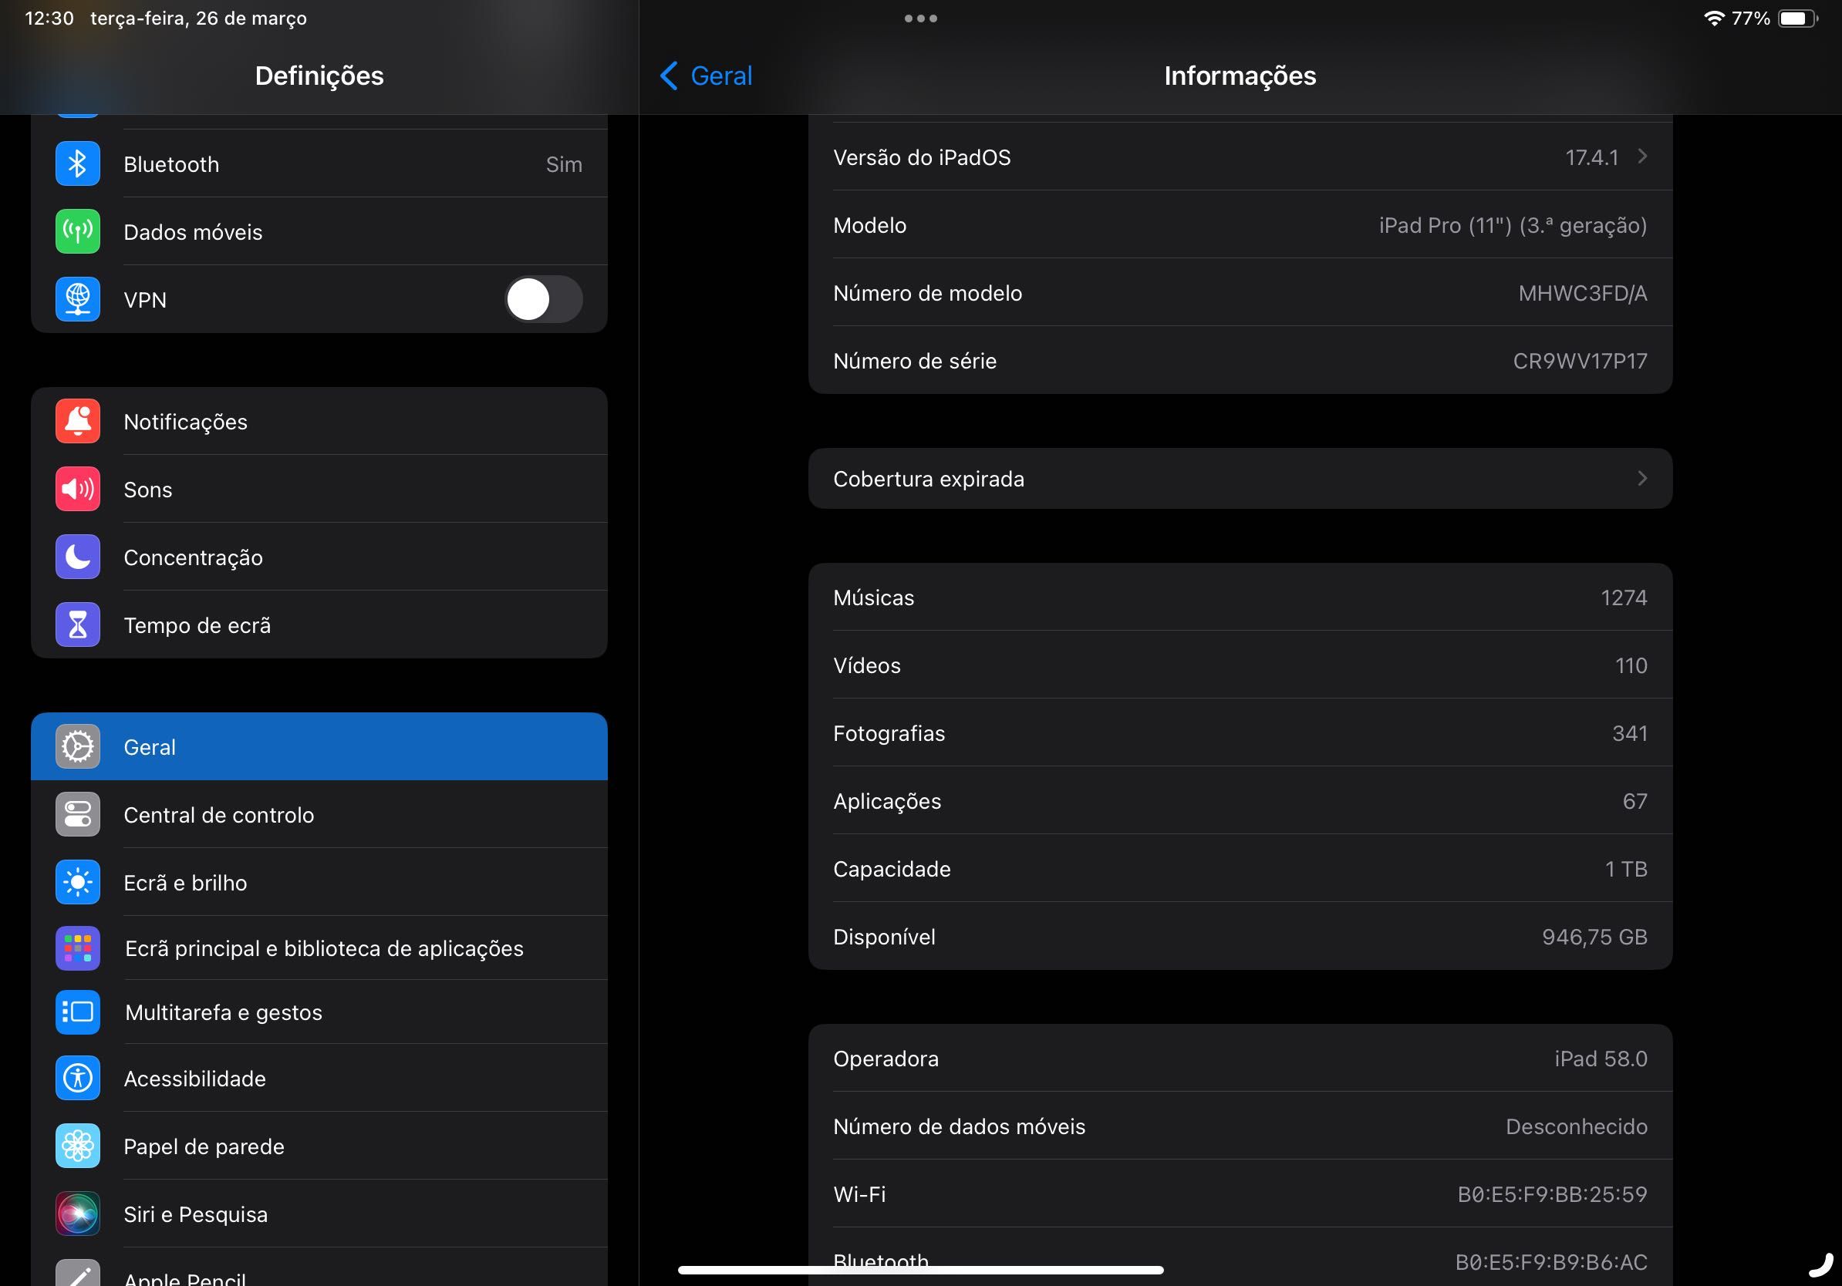Open Multitarefa e gestos
The width and height of the screenshot is (1842, 1286).
(x=319, y=1012)
